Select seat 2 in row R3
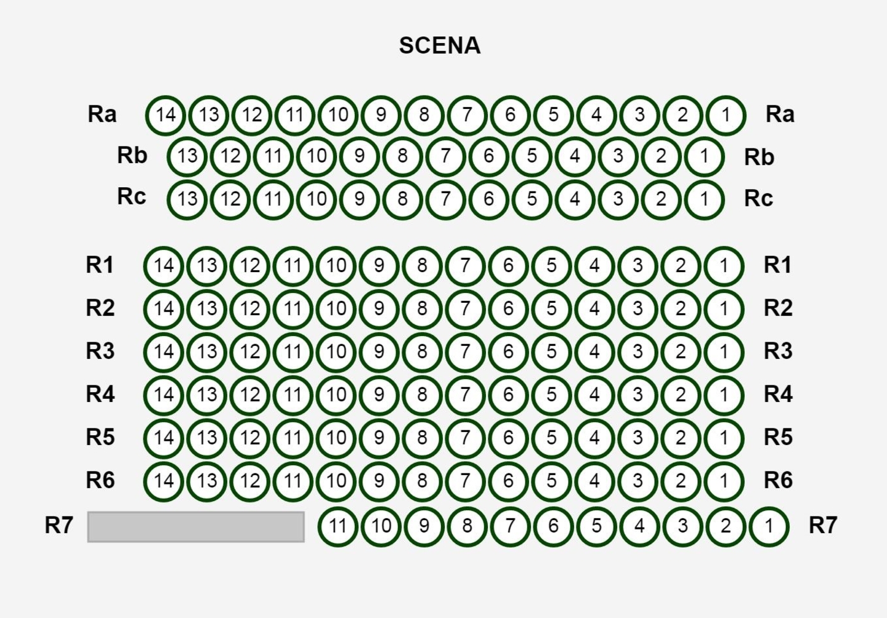This screenshot has height=618, width=887. point(681,351)
